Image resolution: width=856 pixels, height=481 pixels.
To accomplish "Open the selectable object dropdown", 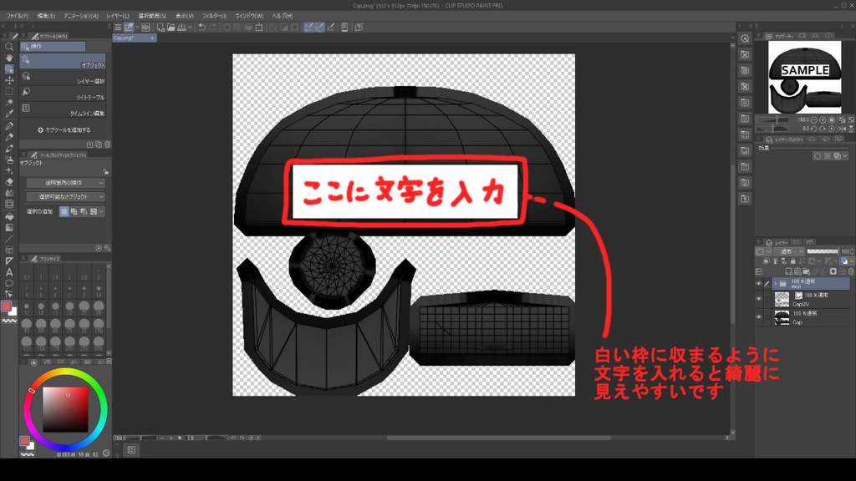I will pyautogui.click(x=65, y=196).
